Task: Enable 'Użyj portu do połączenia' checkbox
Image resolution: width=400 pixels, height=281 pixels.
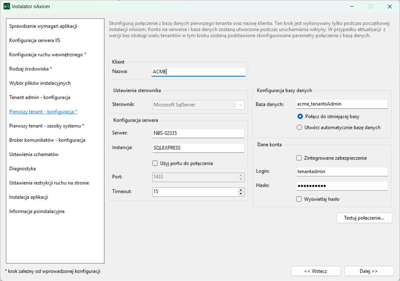Action: [155, 163]
